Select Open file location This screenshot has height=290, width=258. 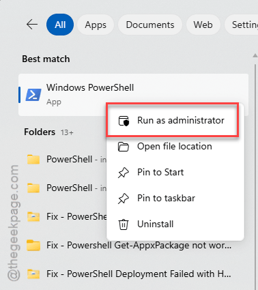pos(175,146)
